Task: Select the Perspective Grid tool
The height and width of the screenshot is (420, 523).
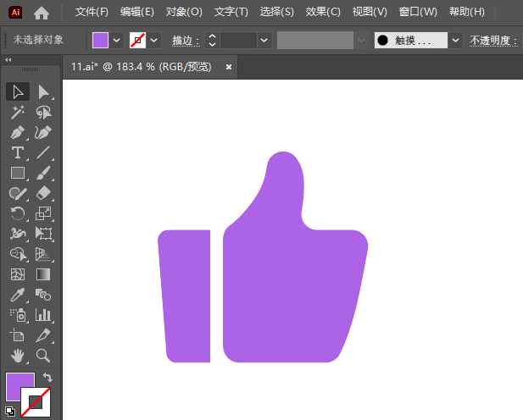Action: 43,254
